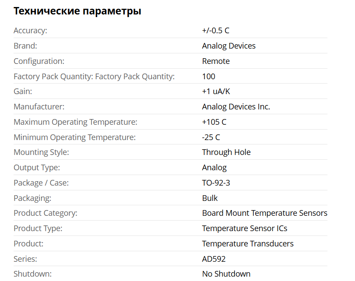Click the Maximum Operating Temperature label

click(75, 122)
